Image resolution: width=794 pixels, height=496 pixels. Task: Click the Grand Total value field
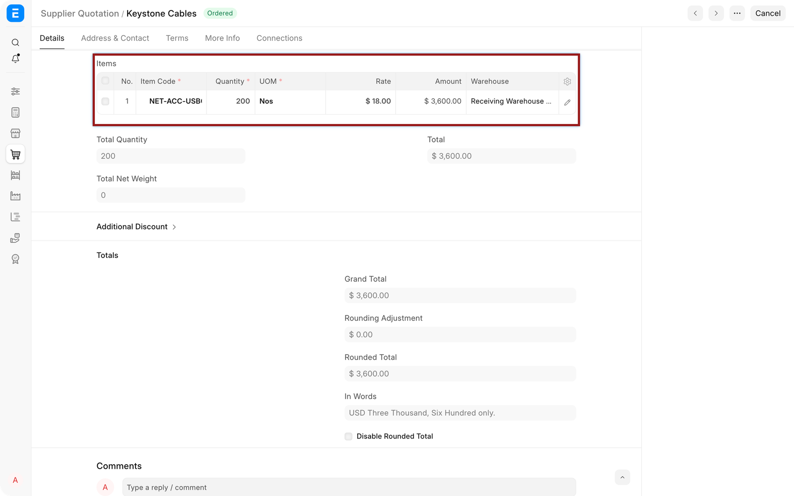(460, 296)
